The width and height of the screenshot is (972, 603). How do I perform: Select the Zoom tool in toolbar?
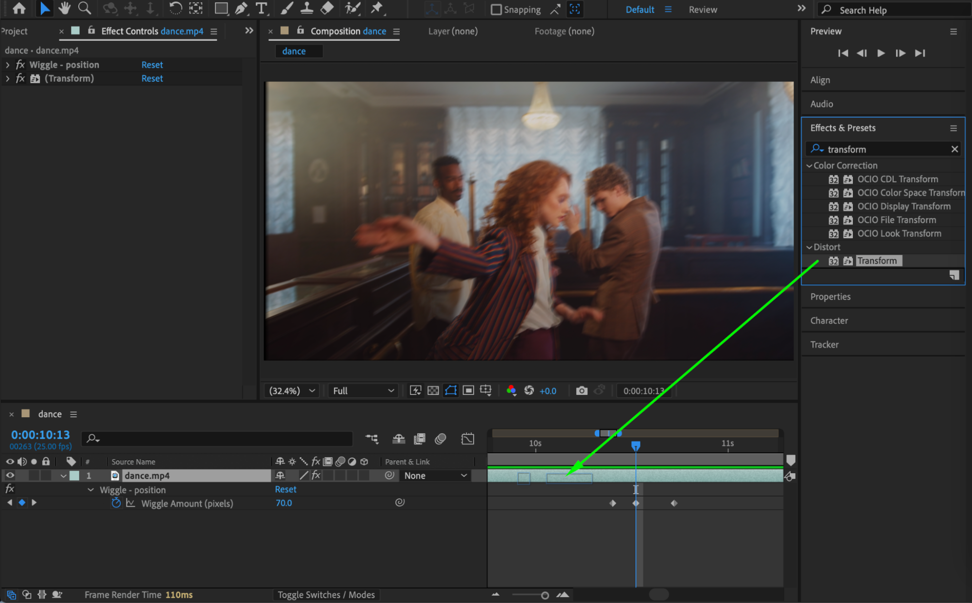point(85,8)
